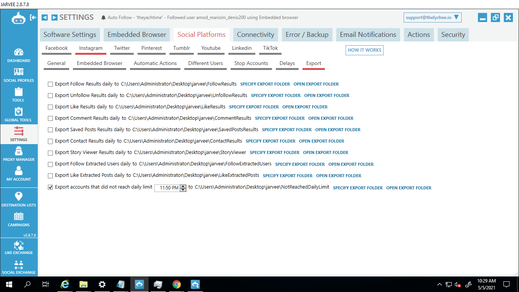
Task: Open the Dashboard sidebar icon
Action: (19, 55)
